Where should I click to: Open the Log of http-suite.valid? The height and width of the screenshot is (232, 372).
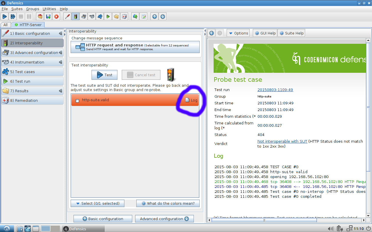[192, 100]
